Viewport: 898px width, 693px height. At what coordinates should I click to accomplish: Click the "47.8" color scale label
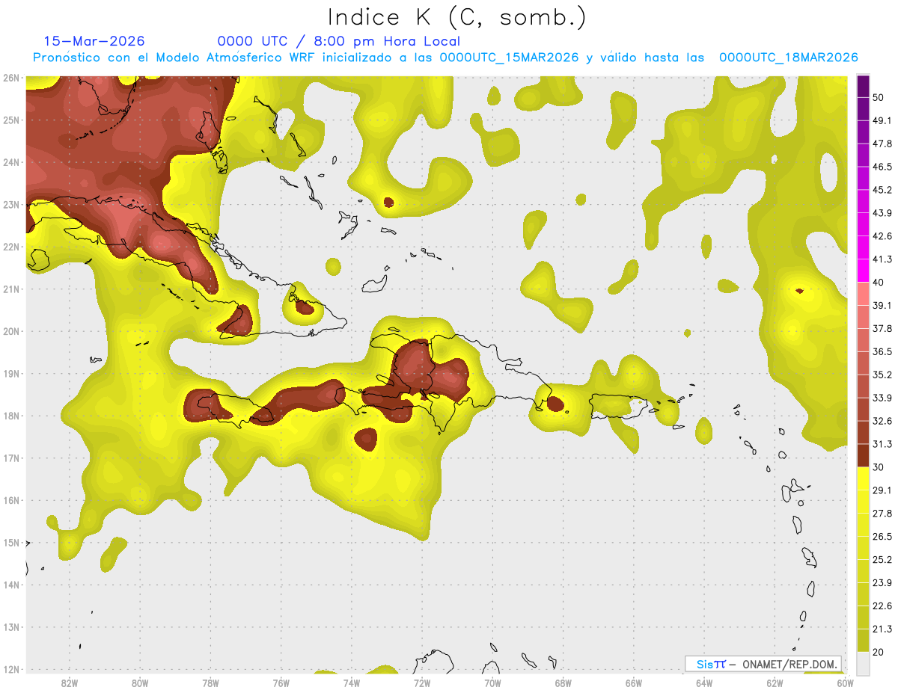882,144
